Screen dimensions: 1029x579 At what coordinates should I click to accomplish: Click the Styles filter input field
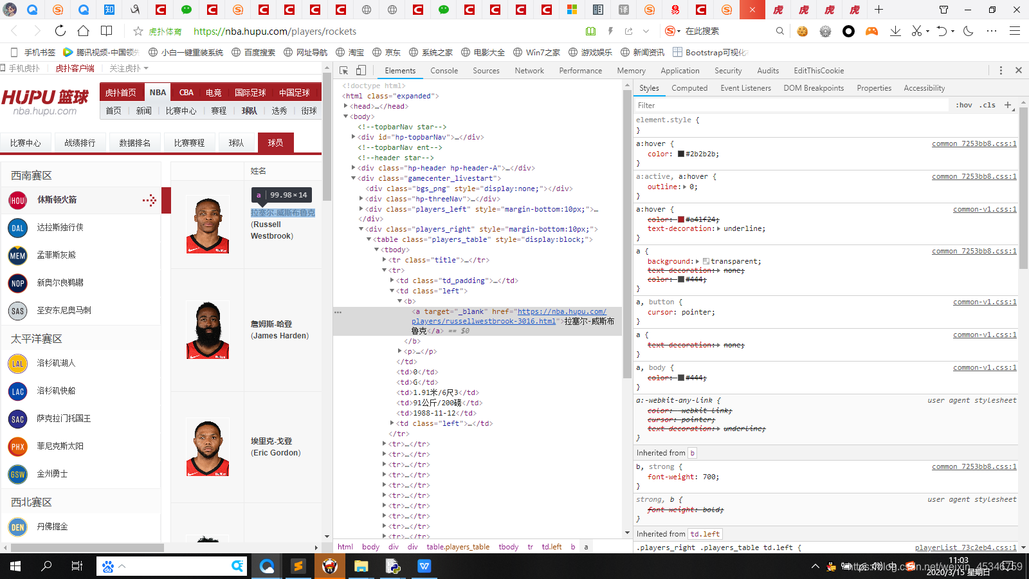pyautogui.click(x=791, y=105)
